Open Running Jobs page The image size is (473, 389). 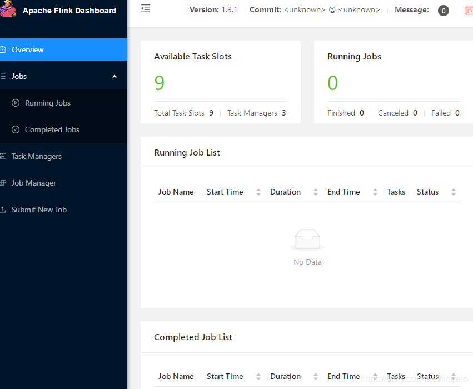(63, 103)
